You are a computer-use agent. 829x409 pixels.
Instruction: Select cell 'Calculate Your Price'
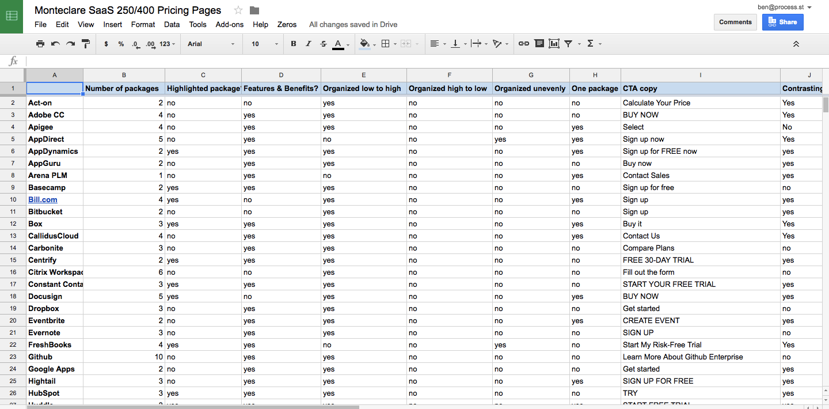(x=700, y=103)
